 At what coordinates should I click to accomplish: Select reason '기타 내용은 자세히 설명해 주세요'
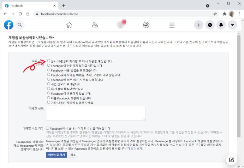click(x=49, y=102)
